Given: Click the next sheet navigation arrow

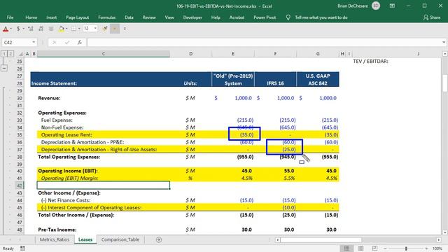Looking at the screenshot, I should tap(20, 239).
